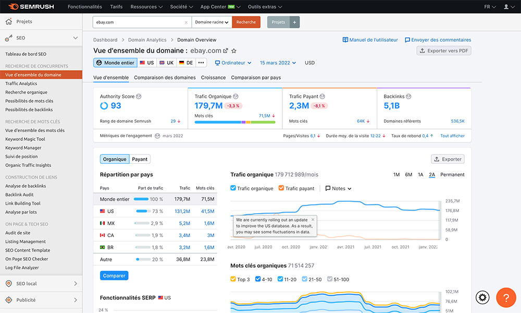Click the globe info icon beside Authority Score
This screenshot has width=521, height=313.
tap(139, 97)
